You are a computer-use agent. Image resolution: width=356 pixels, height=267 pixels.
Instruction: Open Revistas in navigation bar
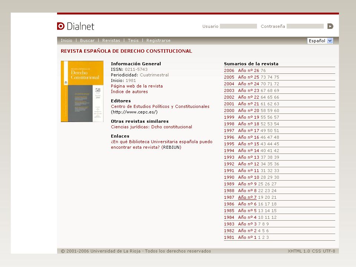point(111,40)
